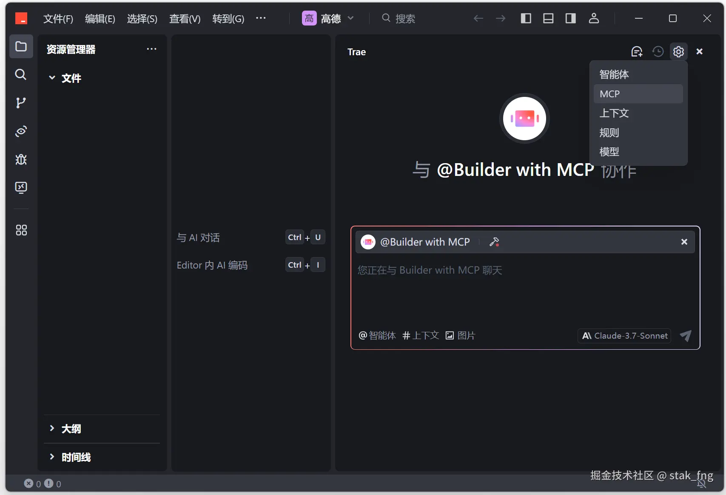Select 上下文 in settings dropdown

(x=638, y=113)
